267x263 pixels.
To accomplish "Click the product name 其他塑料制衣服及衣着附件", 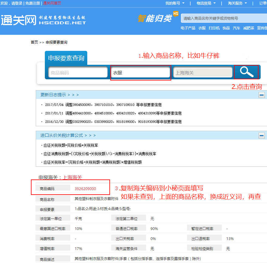I will (97, 199).
